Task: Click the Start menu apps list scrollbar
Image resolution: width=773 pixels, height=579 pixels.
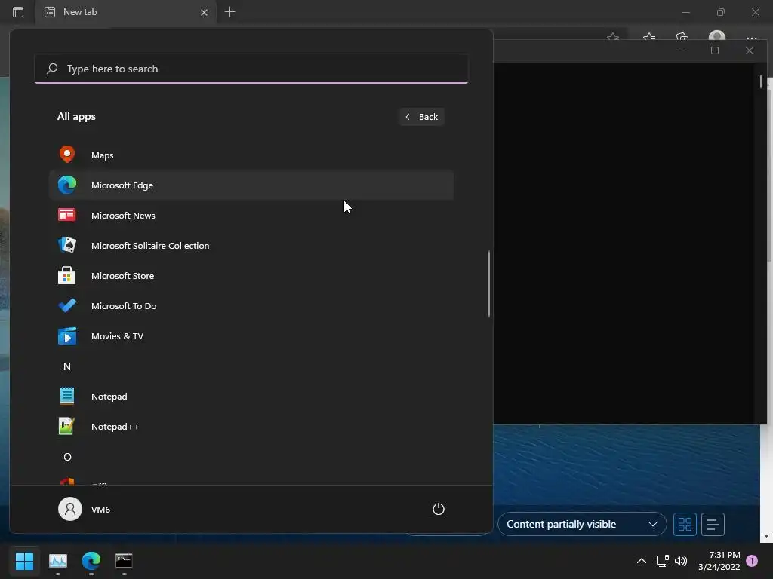Action: click(x=489, y=284)
